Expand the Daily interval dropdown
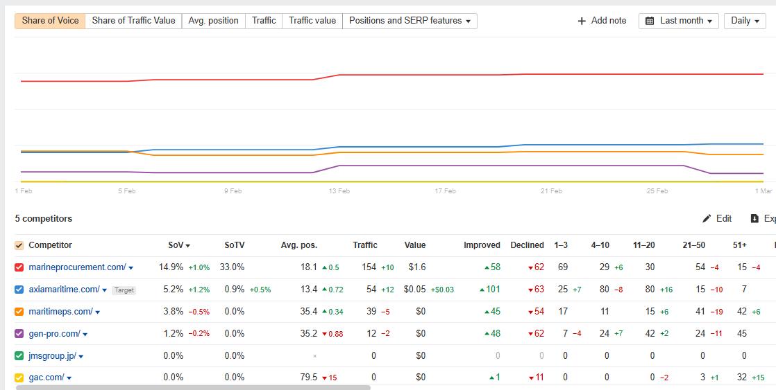Screen dimensions: 776x390 coord(744,21)
